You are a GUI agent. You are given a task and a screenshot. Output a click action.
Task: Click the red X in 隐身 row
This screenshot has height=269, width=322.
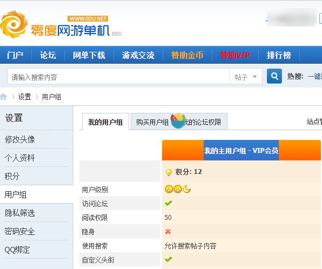pos(168,232)
